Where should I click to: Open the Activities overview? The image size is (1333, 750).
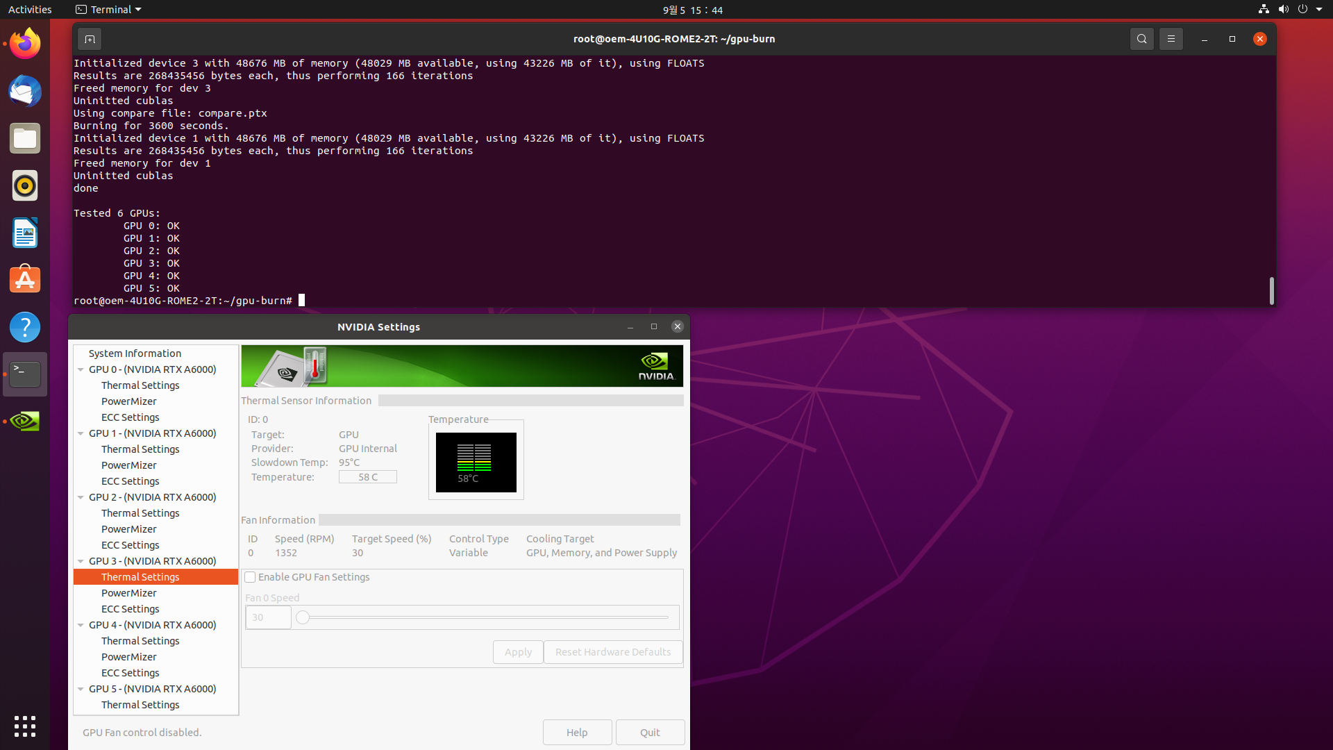click(30, 10)
